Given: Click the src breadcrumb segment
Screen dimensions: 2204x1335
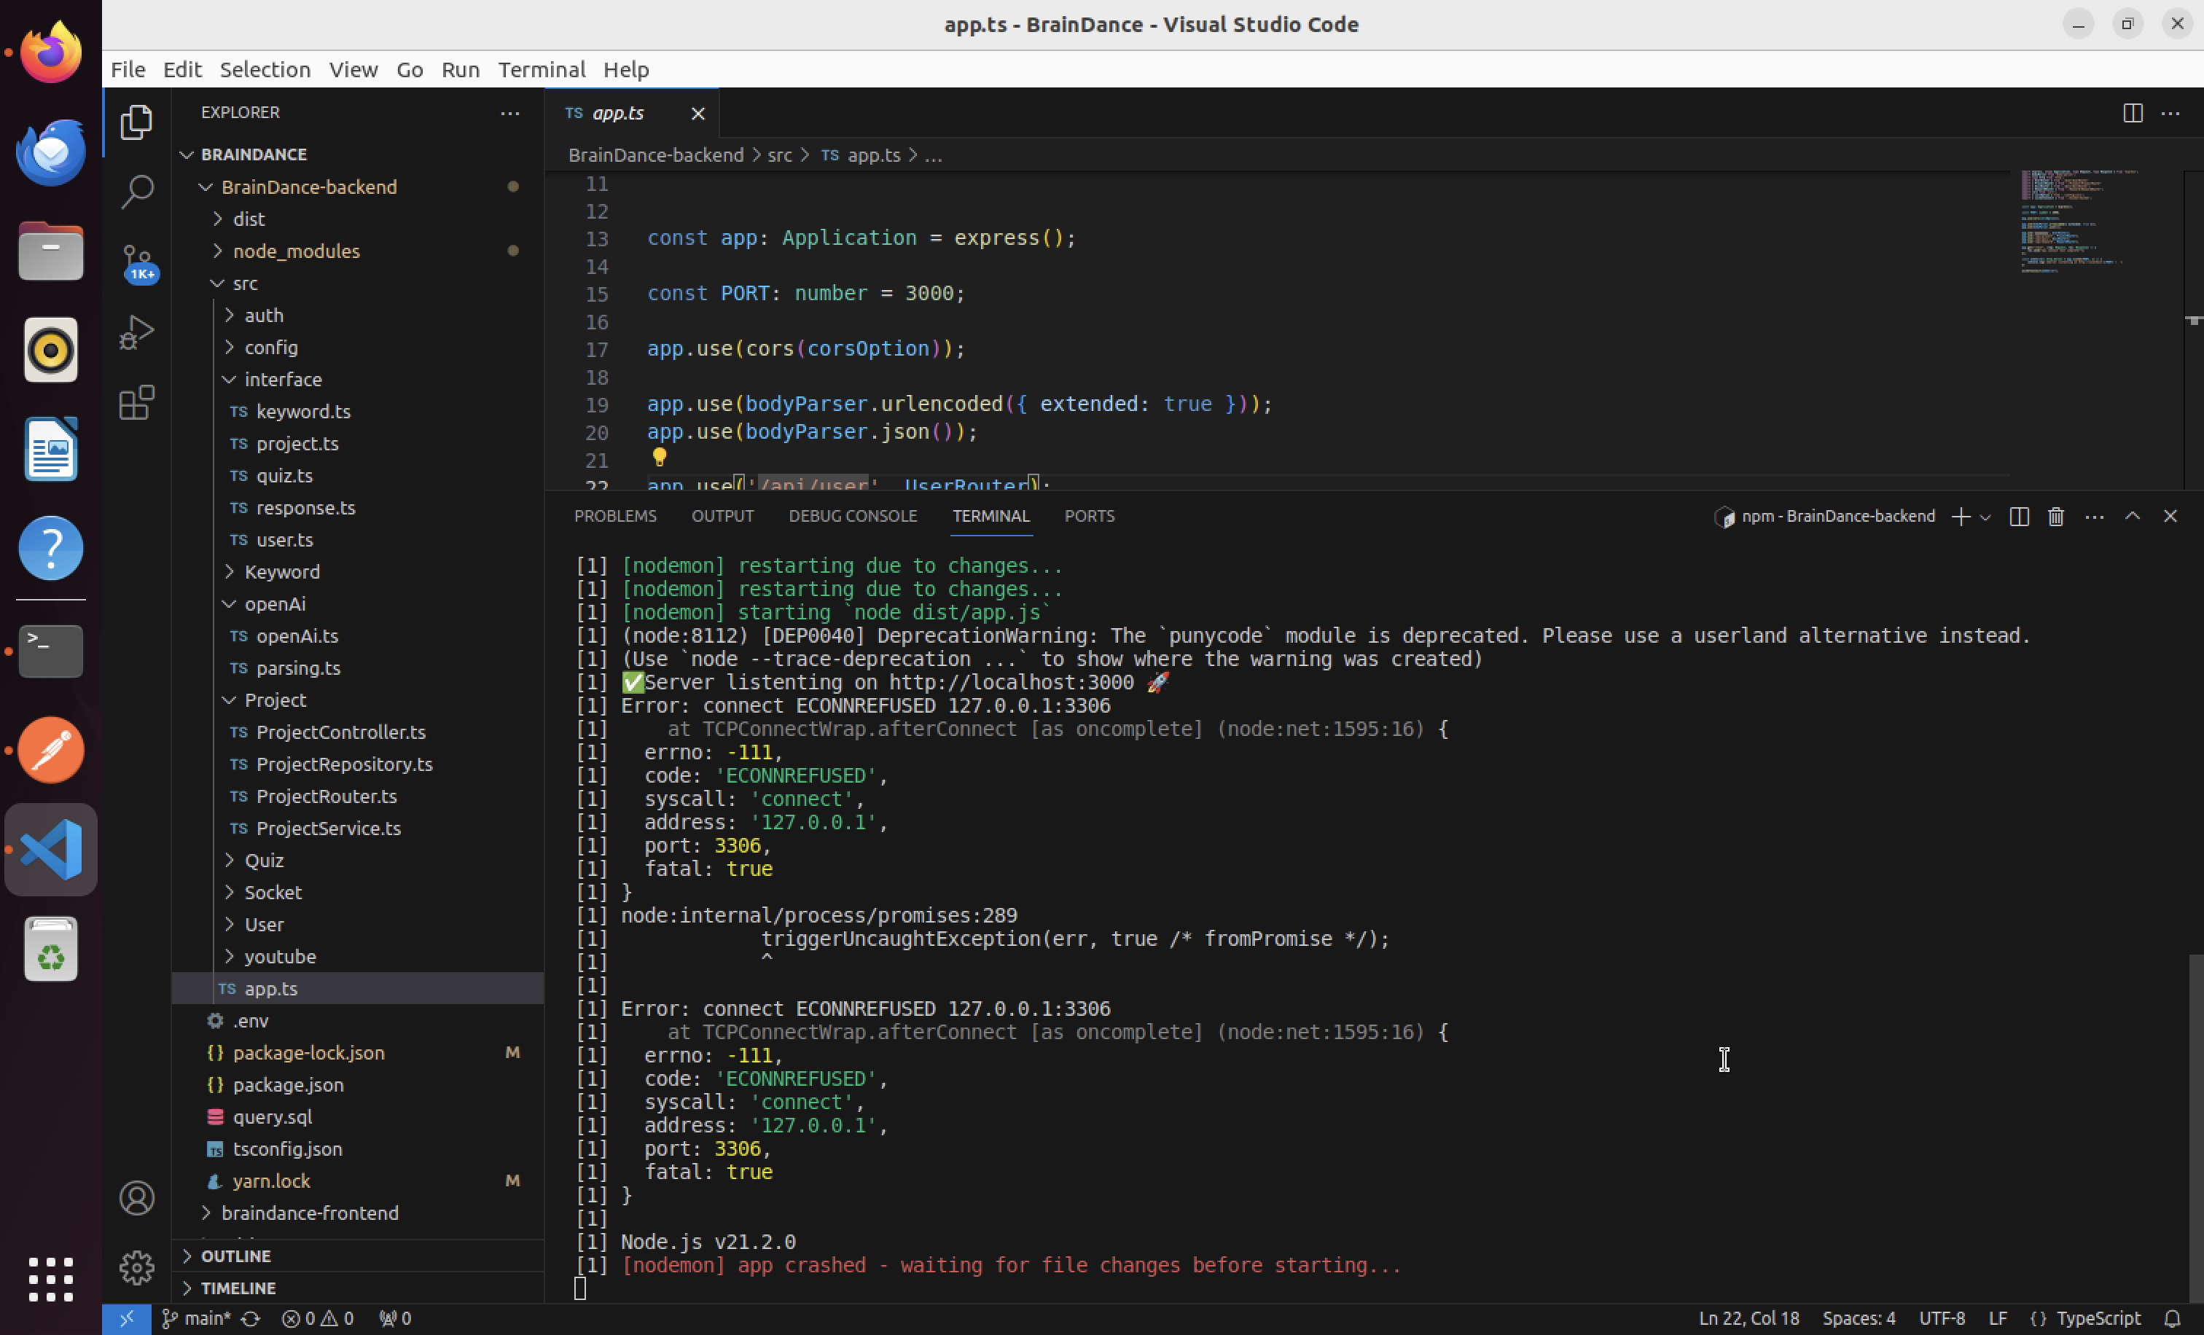Looking at the screenshot, I should coord(779,156).
